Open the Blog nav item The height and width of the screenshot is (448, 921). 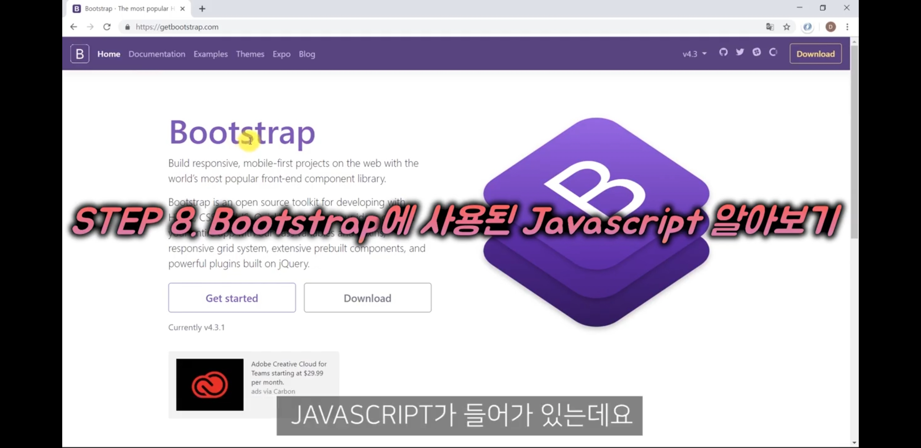307,54
